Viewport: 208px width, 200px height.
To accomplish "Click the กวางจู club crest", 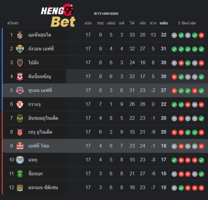I will coord(20,104).
